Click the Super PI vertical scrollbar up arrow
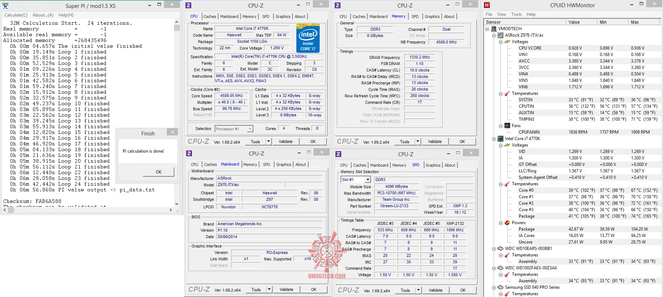Screen dimensions: 663x297 click(177, 22)
